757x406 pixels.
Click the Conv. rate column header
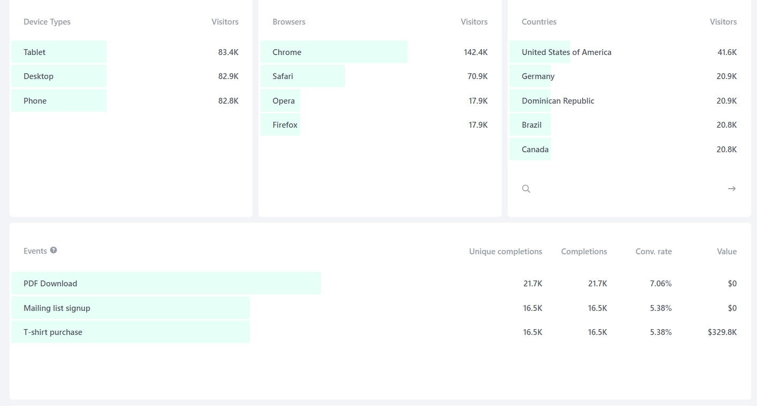coord(653,251)
